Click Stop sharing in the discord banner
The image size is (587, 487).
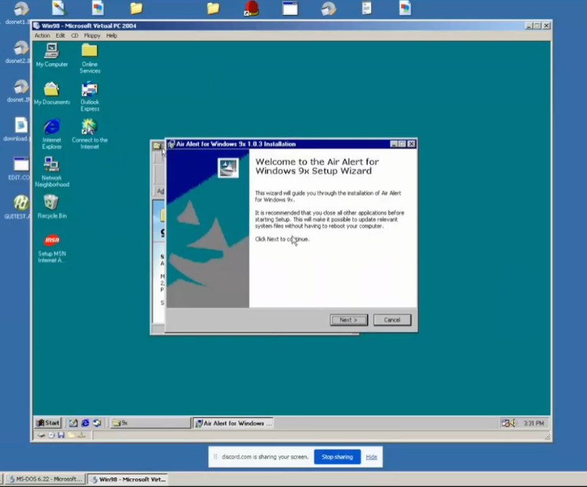[x=337, y=457]
